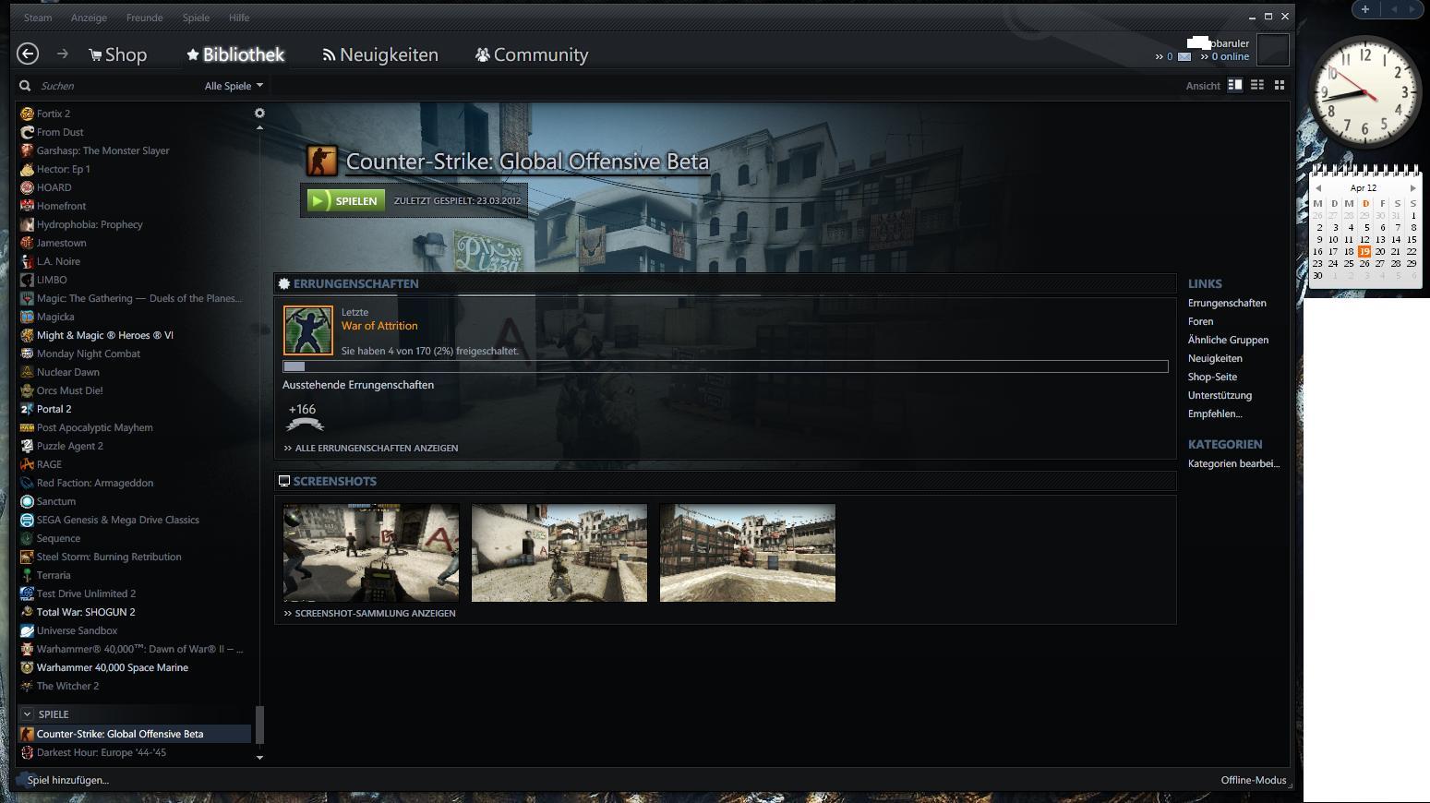
Task: Switch to grid view layout
Action: (1280, 85)
